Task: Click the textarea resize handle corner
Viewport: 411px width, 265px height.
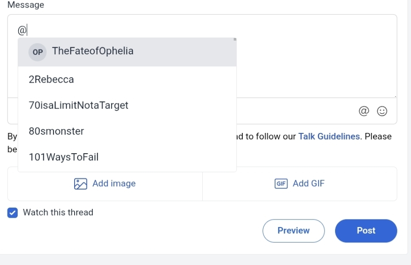Action: (x=395, y=95)
